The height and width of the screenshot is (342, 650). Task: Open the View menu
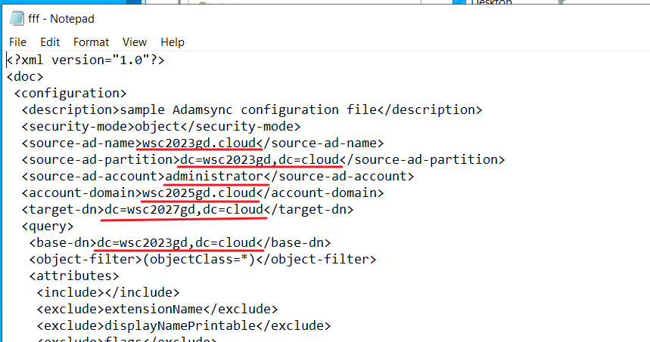pos(134,42)
